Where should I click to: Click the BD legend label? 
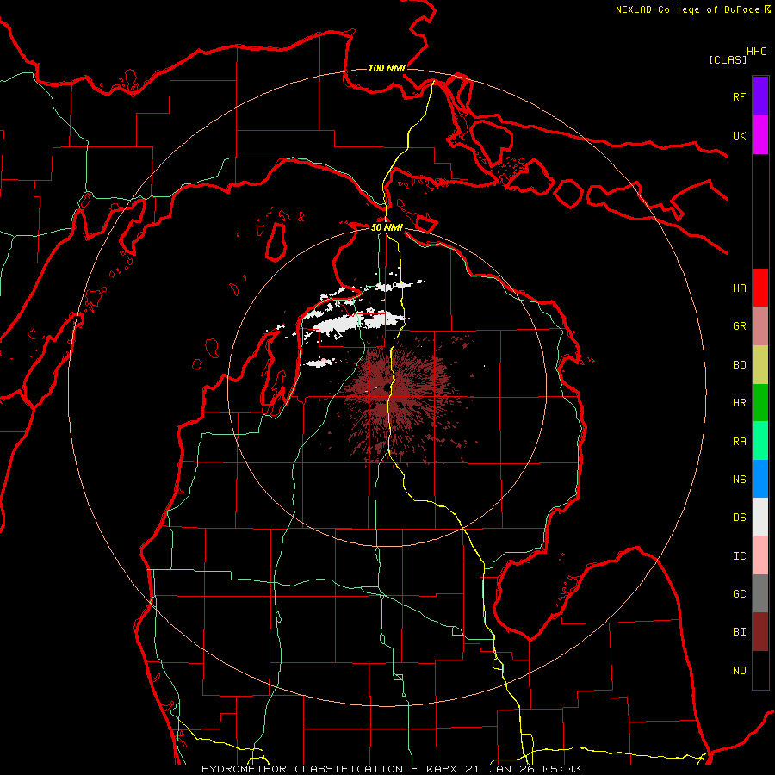click(x=739, y=365)
